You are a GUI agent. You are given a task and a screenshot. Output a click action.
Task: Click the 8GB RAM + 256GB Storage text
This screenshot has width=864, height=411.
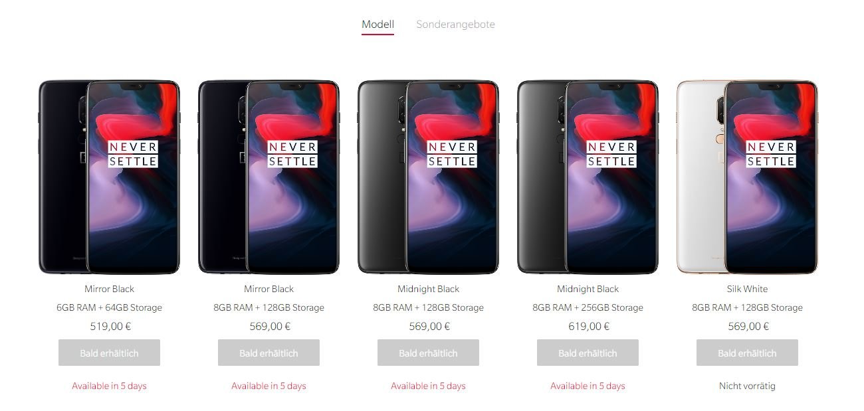pos(588,307)
